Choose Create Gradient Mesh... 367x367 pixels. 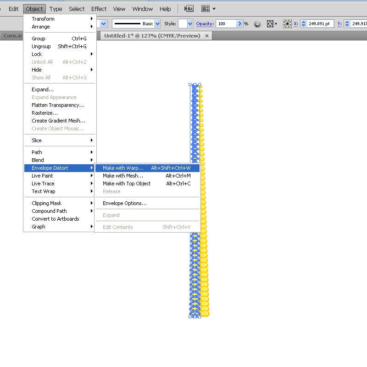pyautogui.click(x=60, y=121)
